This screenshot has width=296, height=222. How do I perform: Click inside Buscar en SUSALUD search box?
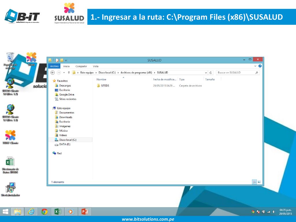click(236, 73)
